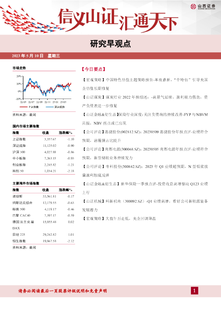Open the 恩捷股份(002812.SZ) commentary item
221x312 pixels.
click(145, 136)
